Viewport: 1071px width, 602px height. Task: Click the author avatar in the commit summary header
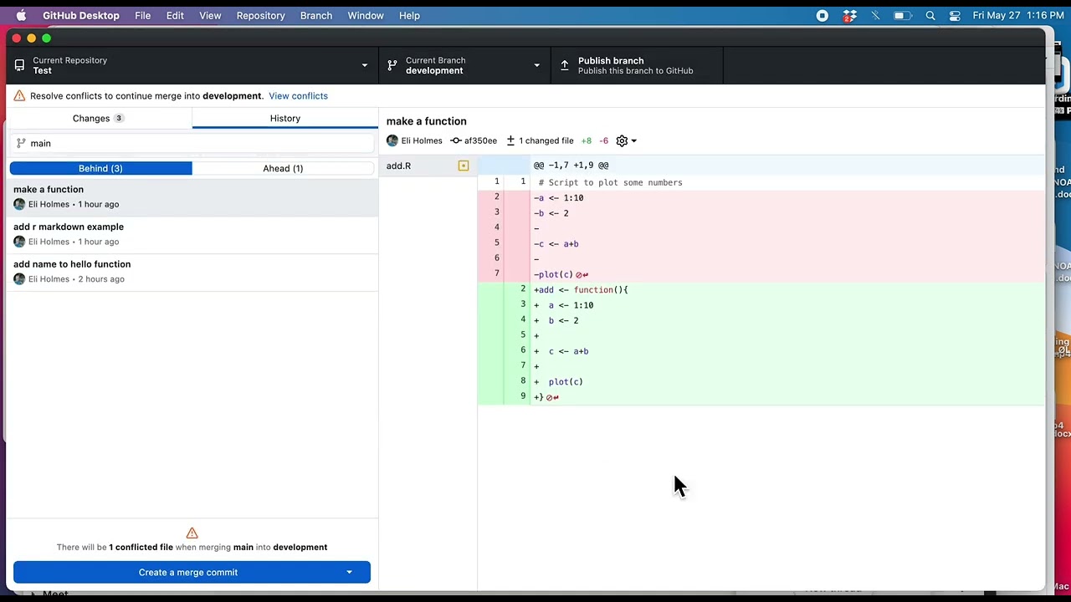click(x=392, y=140)
